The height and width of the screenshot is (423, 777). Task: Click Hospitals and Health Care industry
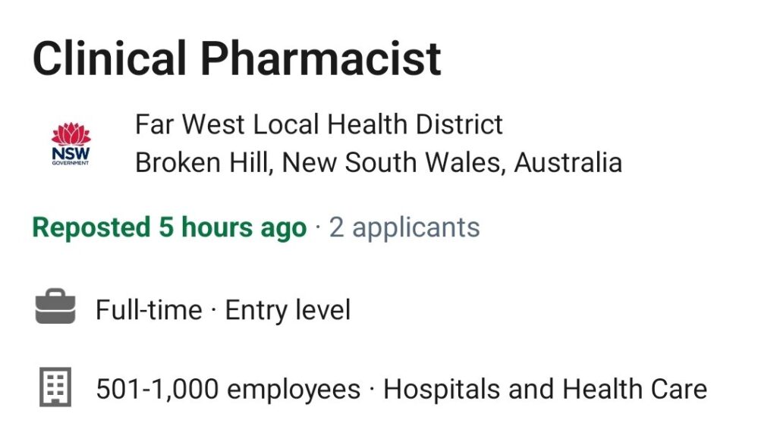click(x=545, y=389)
